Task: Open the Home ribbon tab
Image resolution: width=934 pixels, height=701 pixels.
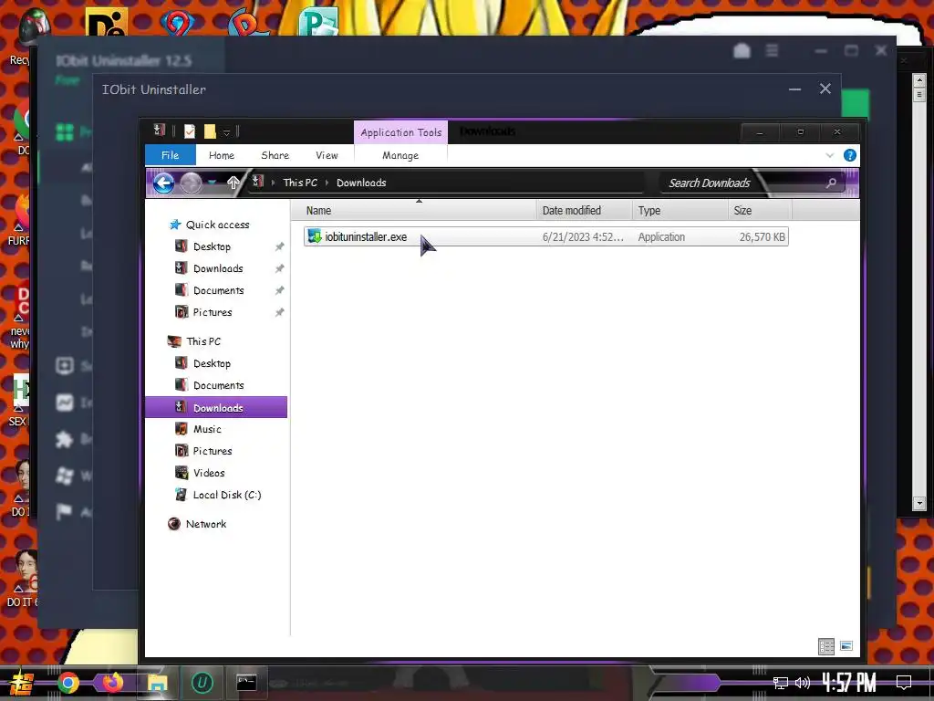Action: click(222, 155)
